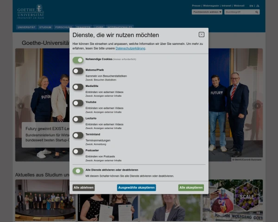Open the Datenschutzerklärung link
This screenshot has width=278, height=222.
coord(130,48)
